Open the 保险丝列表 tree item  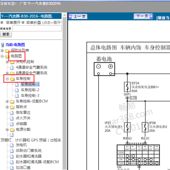point(20,50)
